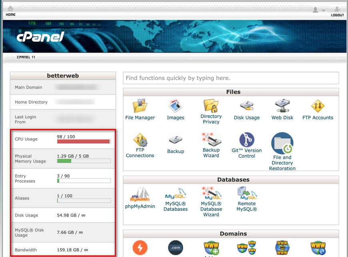The height and width of the screenshot is (257, 348).
Task: Focus the Find functions search field
Action: tap(231, 78)
